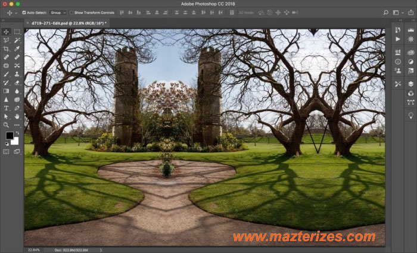Select the Gradient tool
Screen dimensions: 417x253
pos(6,91)
